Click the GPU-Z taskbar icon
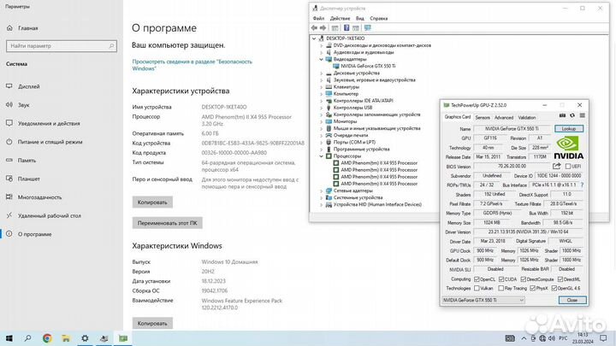Image resolution: width=616 pixels, height=346 pixels. click(123, 338)
